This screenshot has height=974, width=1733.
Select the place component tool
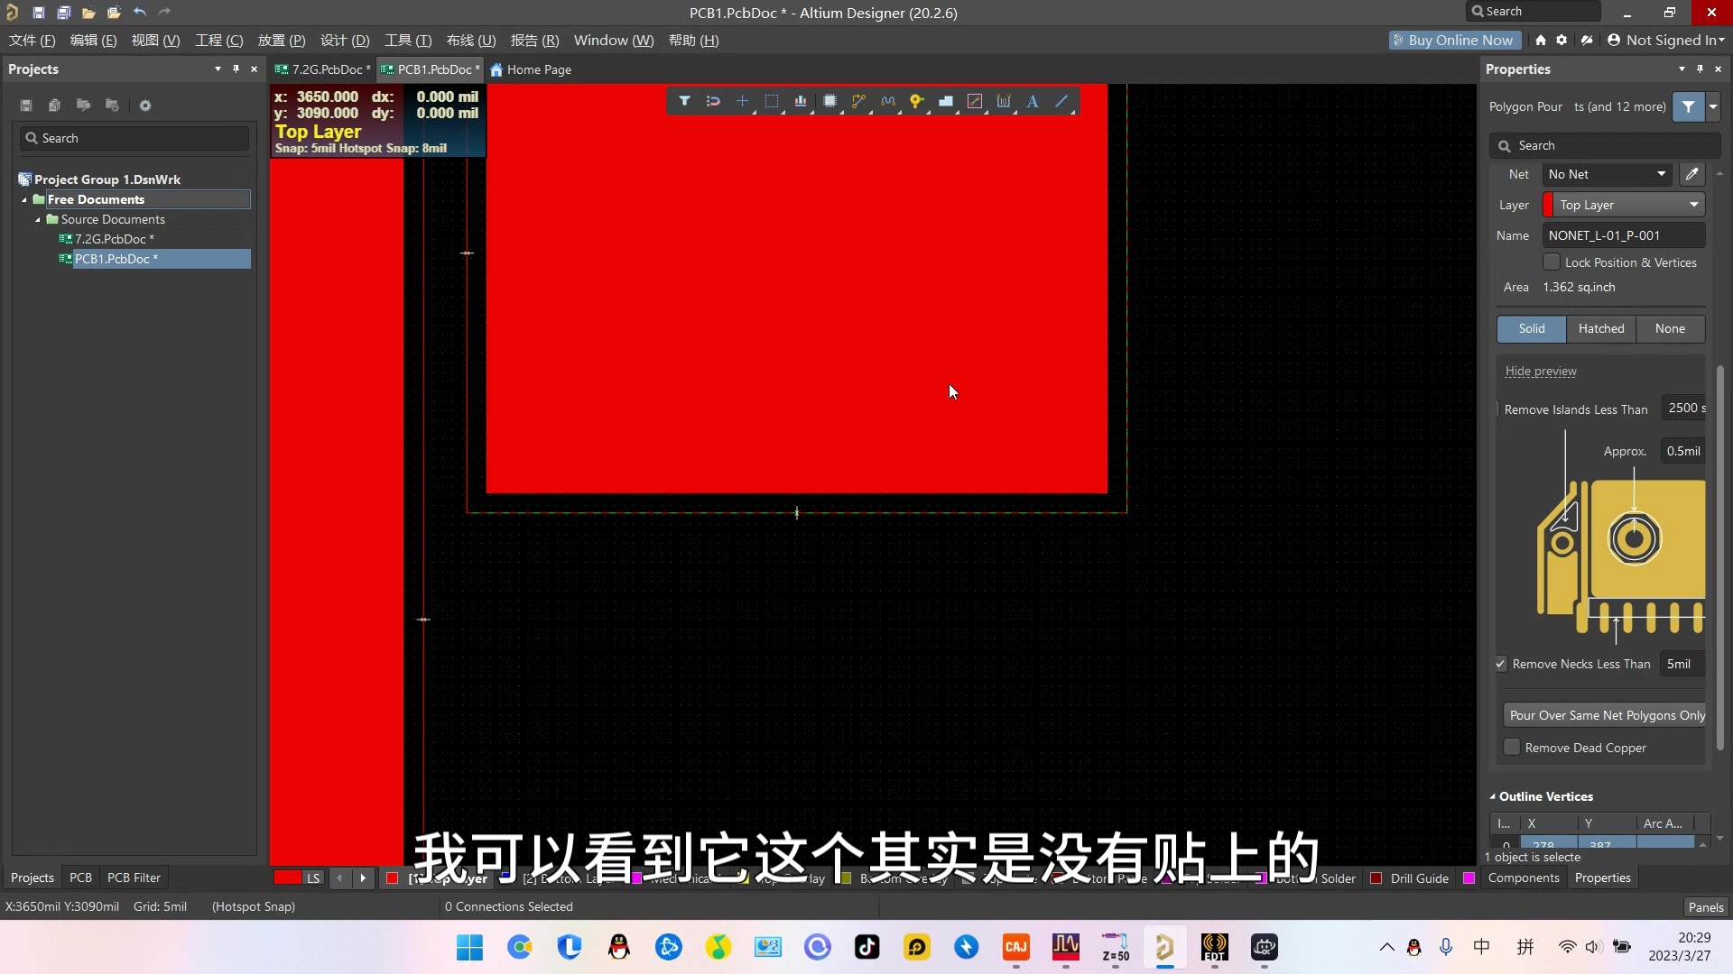(829, 101)
